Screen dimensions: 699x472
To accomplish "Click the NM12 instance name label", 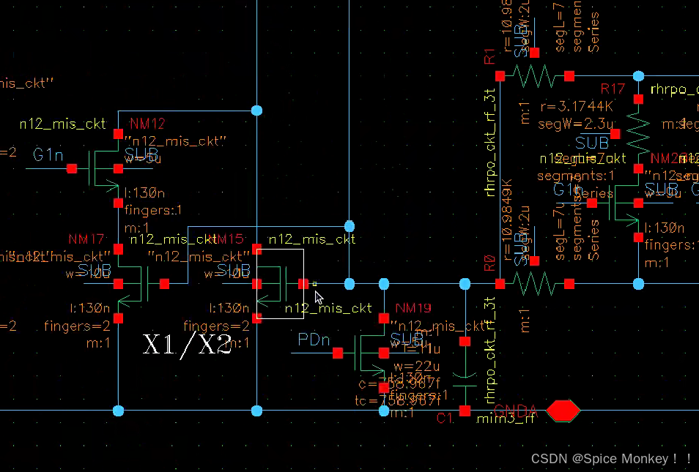I will point(147,124).
